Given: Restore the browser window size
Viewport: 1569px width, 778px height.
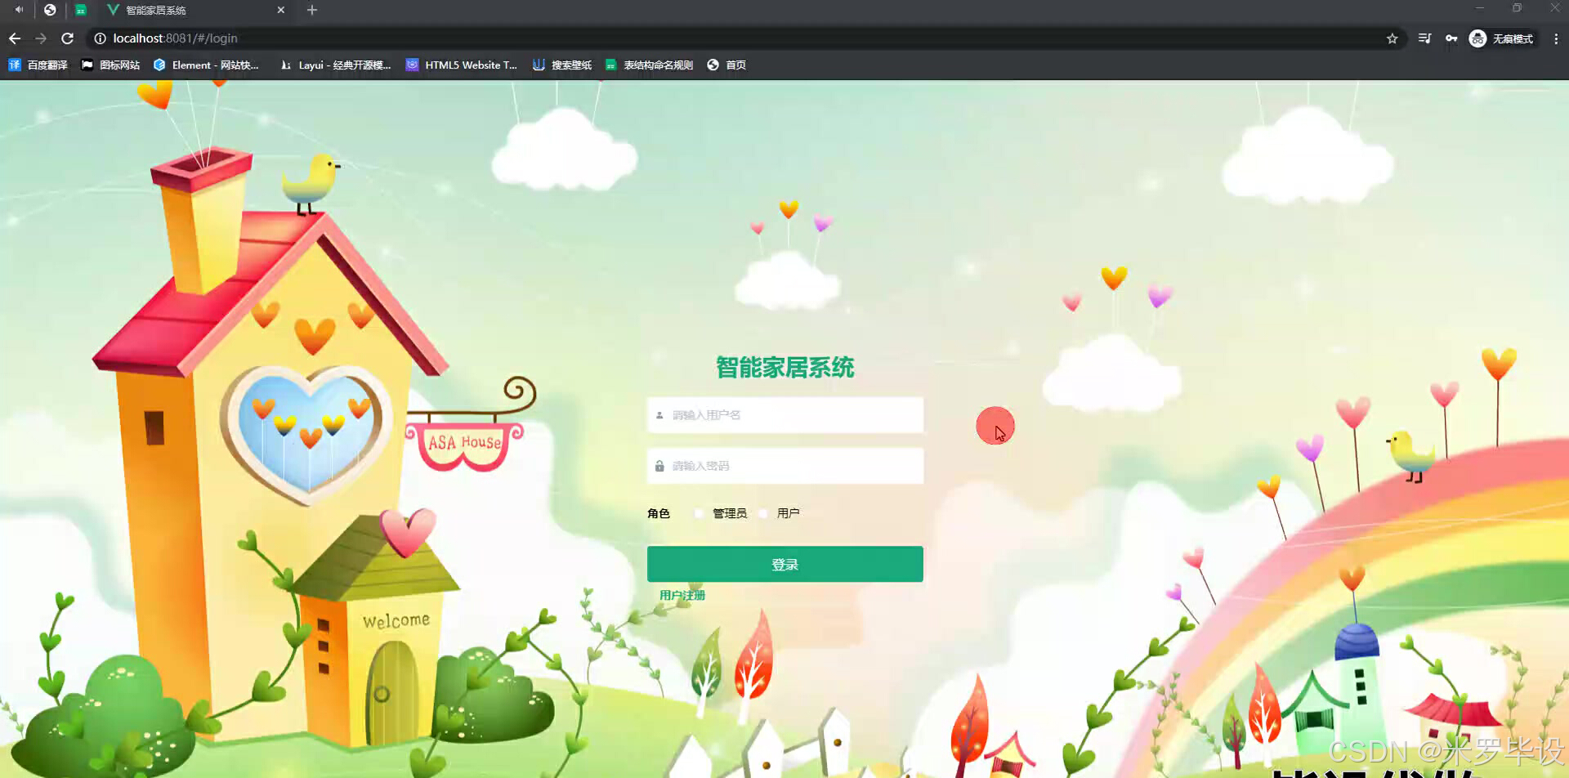Looking at the screenshot, I should pos(1517,8).
